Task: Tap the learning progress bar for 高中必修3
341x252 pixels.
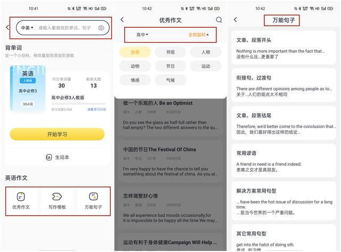Action: (78, 104)
